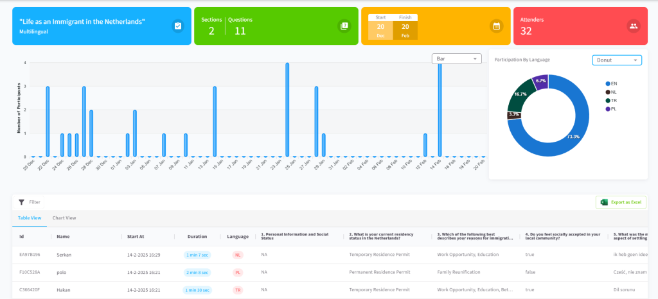Export results as Excel

[x=621, y=202]
